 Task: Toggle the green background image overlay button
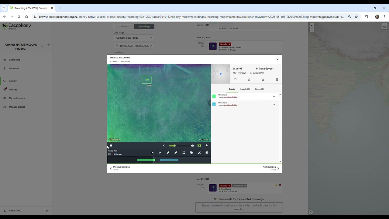click(x=199, y=146)
